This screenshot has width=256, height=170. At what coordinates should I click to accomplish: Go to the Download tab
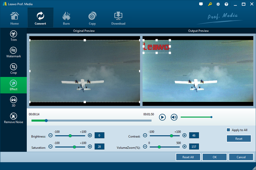[118, 18]
